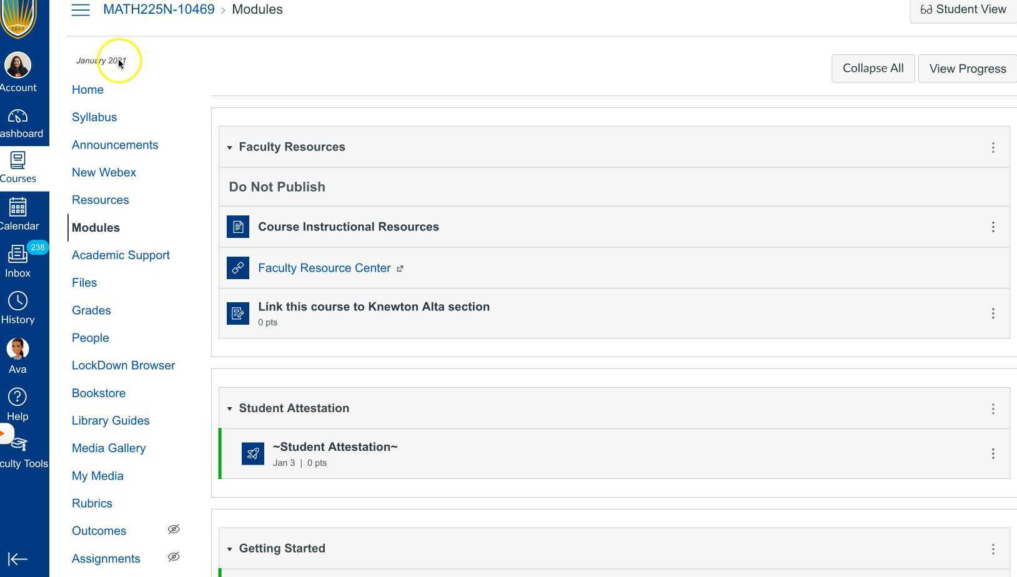Toggle the hidden eye icon next to Outcomes
1017x577 pixels.
click(174, 530)
